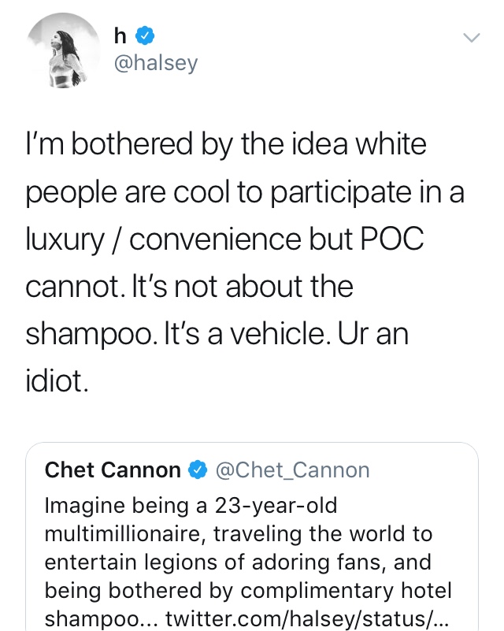504x631 pixels.
Task: Click 'entertain legions of adoring fans' line
Action: pyautogui.click(x=238, y=562)
